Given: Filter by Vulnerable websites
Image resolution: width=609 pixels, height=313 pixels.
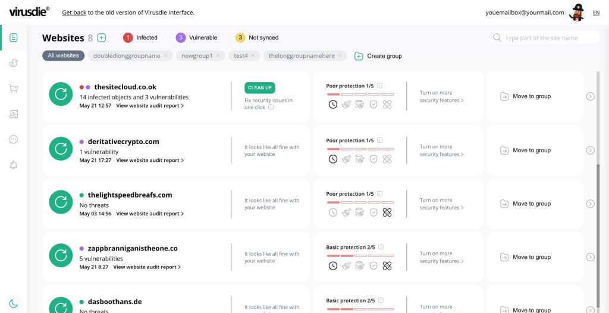Looking at the screenshot, I should coord(196,37).
